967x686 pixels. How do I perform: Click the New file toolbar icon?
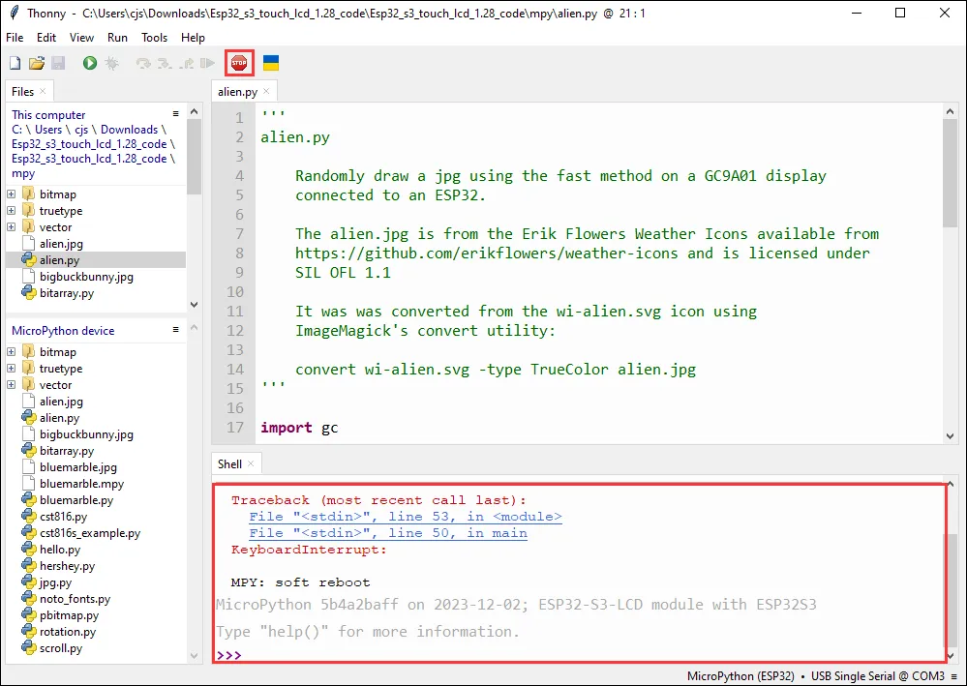click(x=15, y=63)
